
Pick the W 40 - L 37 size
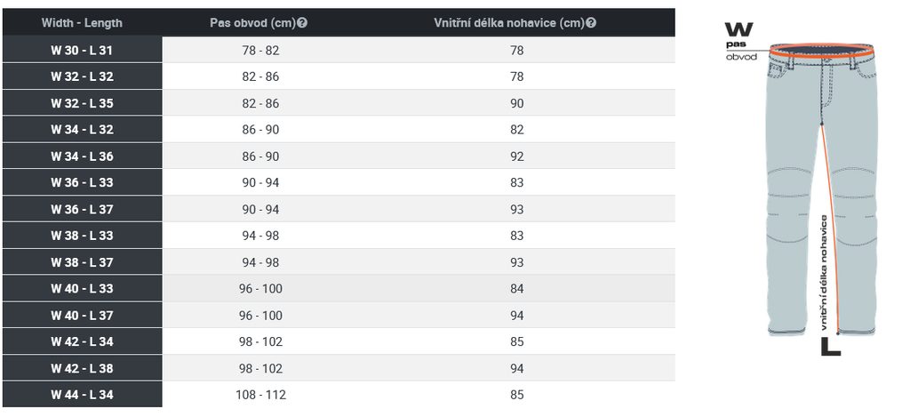[x=82, y=316]
